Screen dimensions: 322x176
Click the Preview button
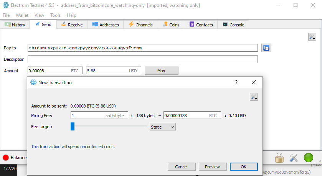click(x=212, y=167)
